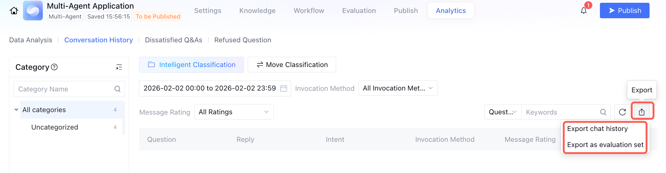Image resolution: width=666 pixels, height=173 pixels.
Task: Click the Move Classification button
Action: click(292, 65)
